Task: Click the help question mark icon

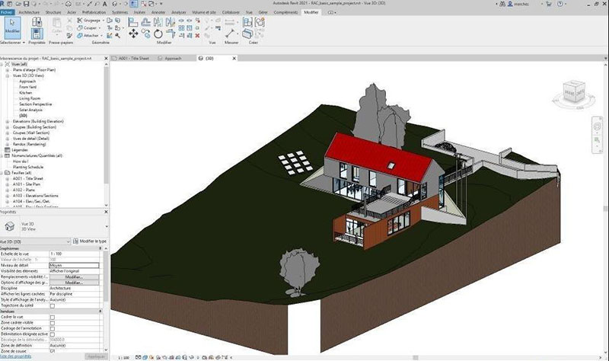Action: (x=560, y=4)
